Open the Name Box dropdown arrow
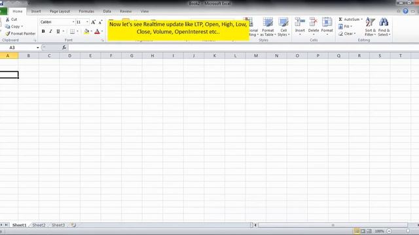Image resolution: width=419 pixels, height=235 pixels. coord(38,48)
